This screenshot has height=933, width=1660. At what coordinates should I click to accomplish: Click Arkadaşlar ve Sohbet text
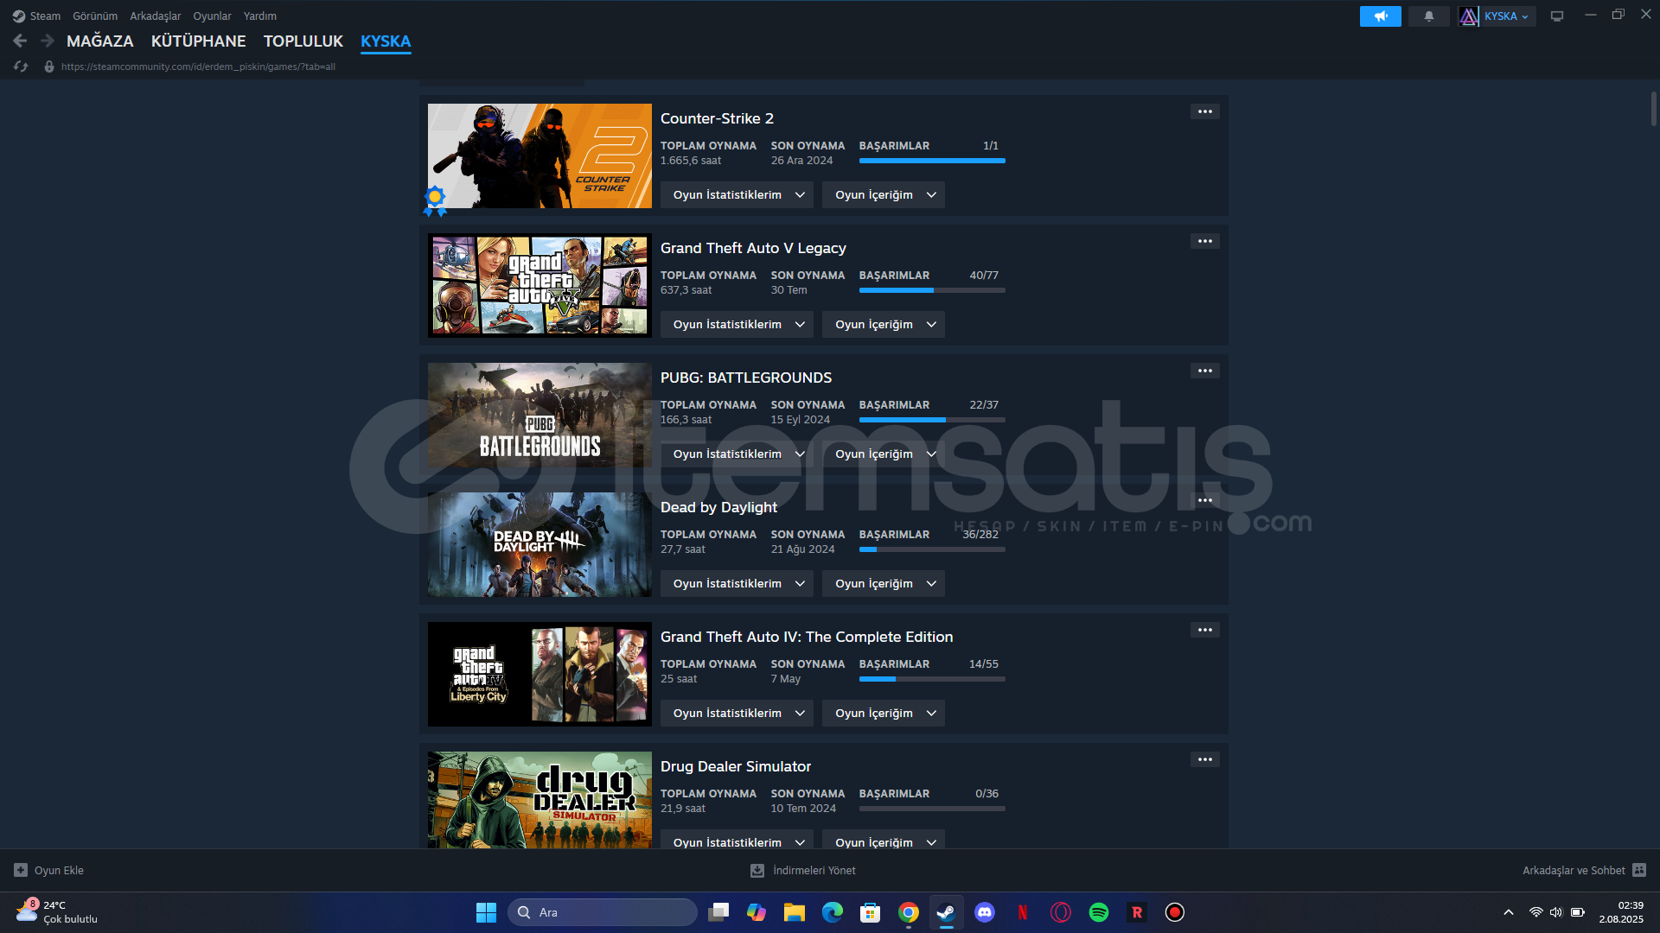click(x=1574, y=870)
